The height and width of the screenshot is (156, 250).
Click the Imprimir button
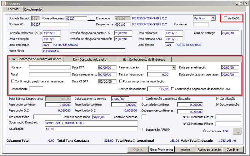185,149
